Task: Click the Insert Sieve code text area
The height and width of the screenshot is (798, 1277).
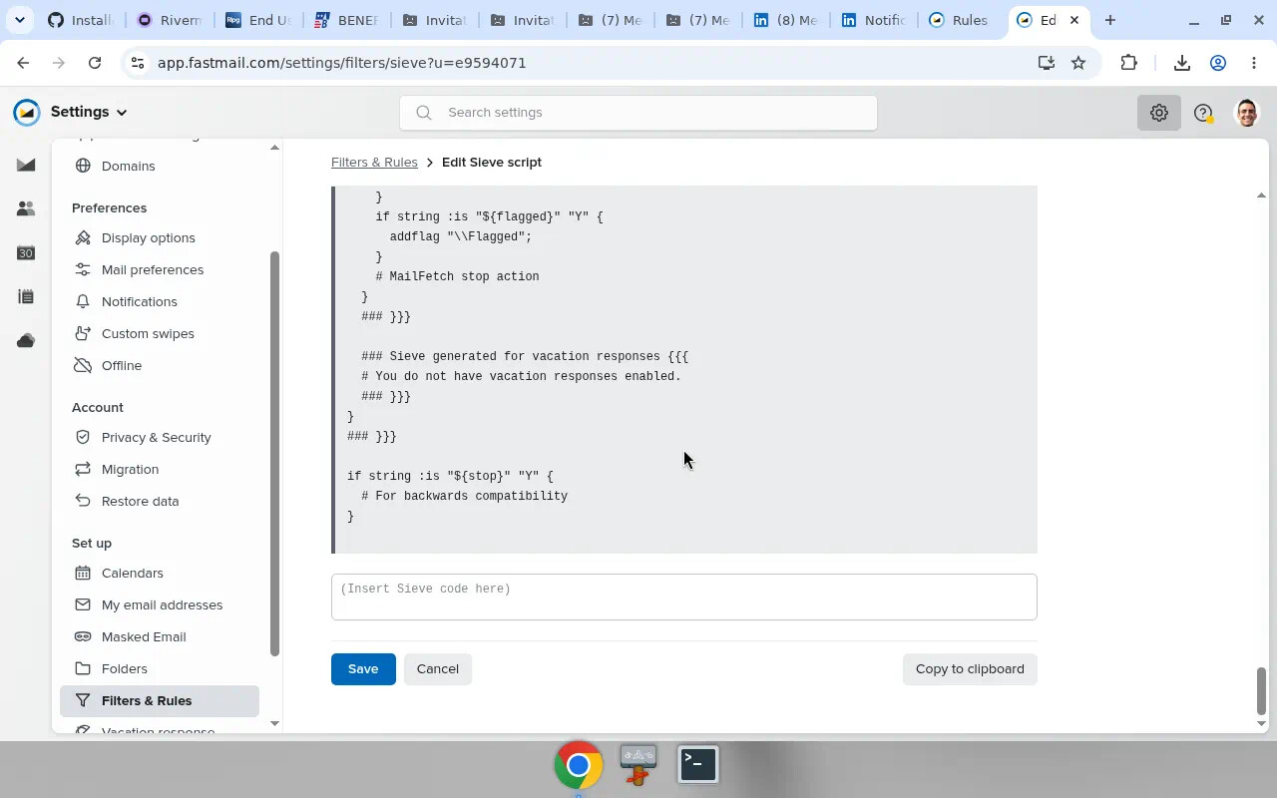Action: coord(684,597)
